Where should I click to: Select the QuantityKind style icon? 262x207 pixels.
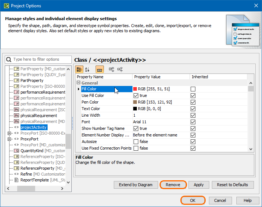[16, 151]
